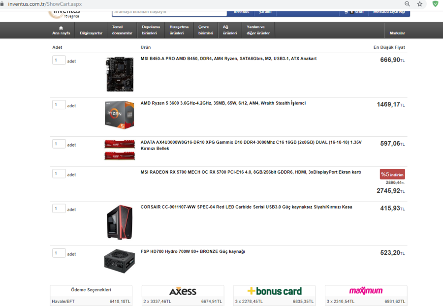
Task: Click the bonus card logo
Action: pos(274,291)
